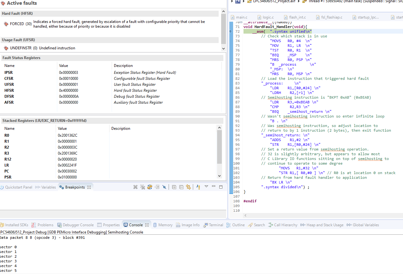Open the Breakpoints view menu dropdown
Screen dimensions: 403x274
click(206, 187)
